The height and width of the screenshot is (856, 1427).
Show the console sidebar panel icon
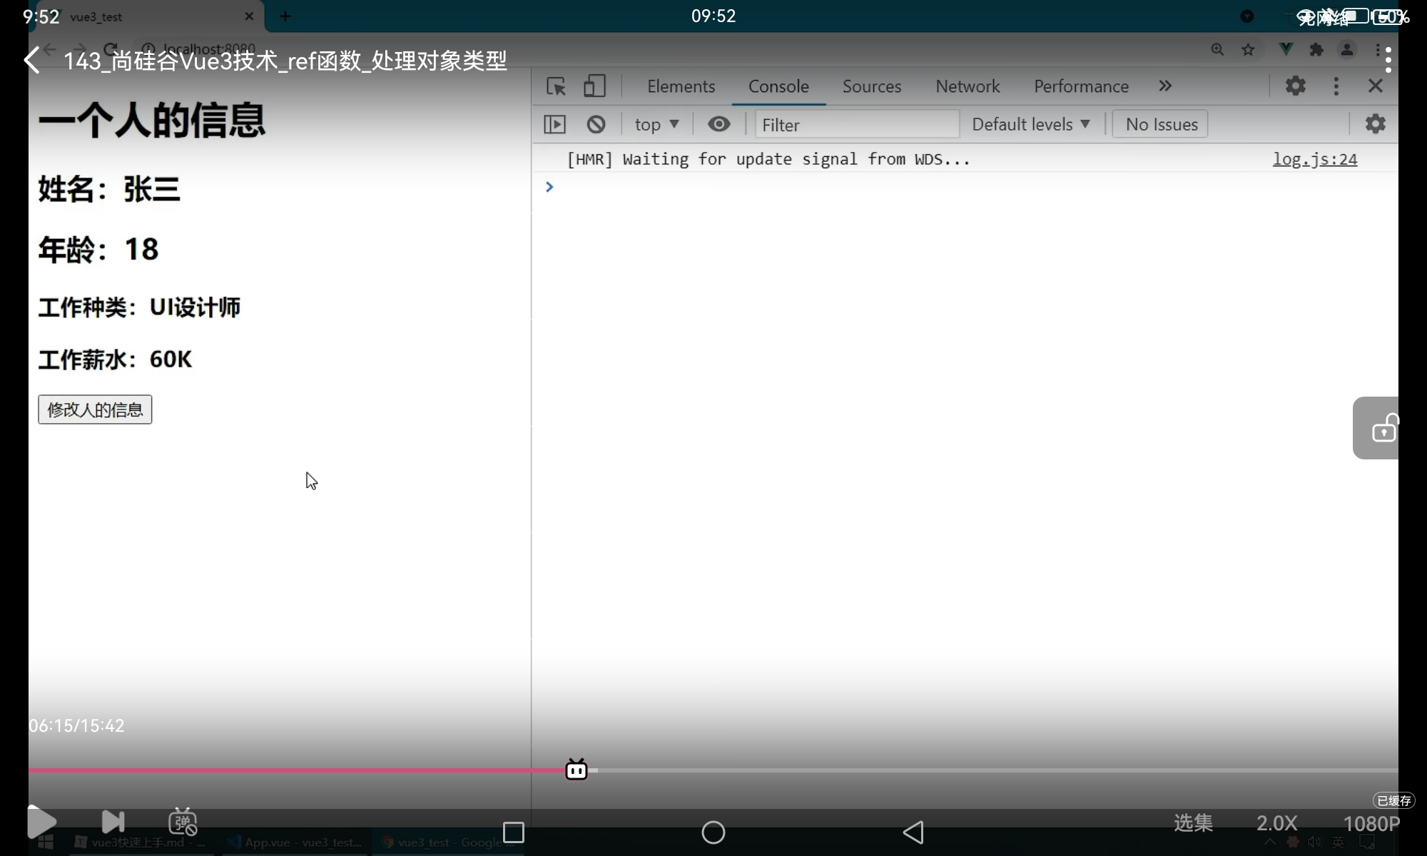554,125
